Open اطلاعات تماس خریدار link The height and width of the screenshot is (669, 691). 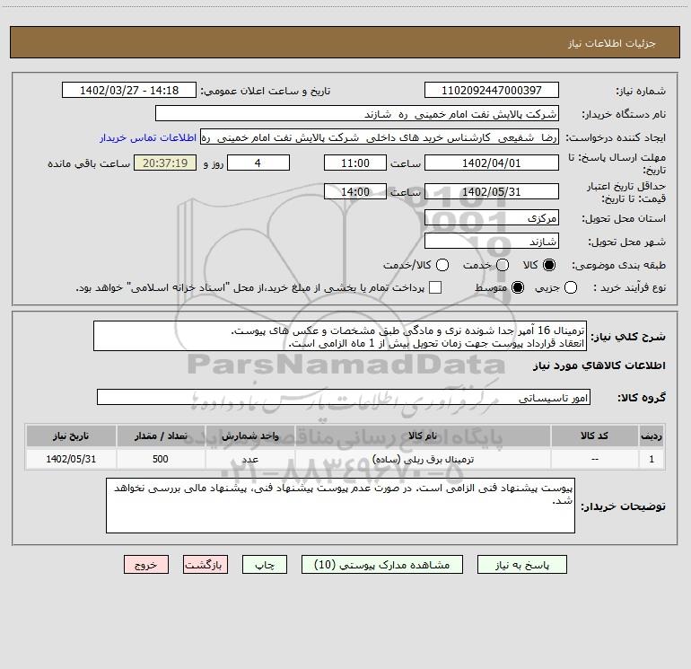(x=148, y=137)
